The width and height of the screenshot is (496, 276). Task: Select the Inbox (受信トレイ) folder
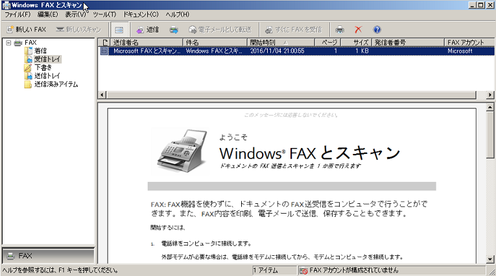(x=47, y=59)
